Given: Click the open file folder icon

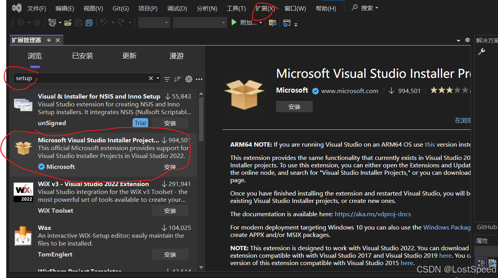Looking at the screenshot, I should pos(68,23).
